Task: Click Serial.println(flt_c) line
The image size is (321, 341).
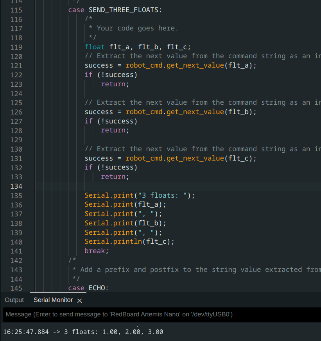Action: coord(129,242)
